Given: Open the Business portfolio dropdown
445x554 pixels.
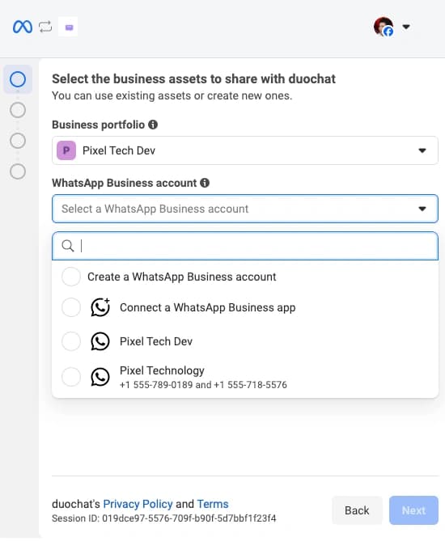Looking at the screenshot, I should (245, 150).
